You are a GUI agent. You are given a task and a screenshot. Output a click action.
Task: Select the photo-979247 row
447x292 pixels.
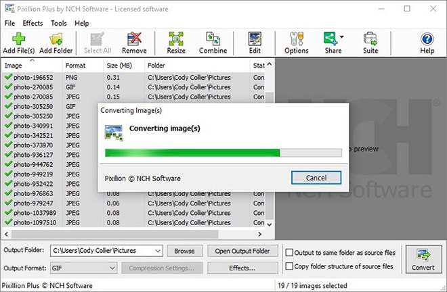coord(133,203)
